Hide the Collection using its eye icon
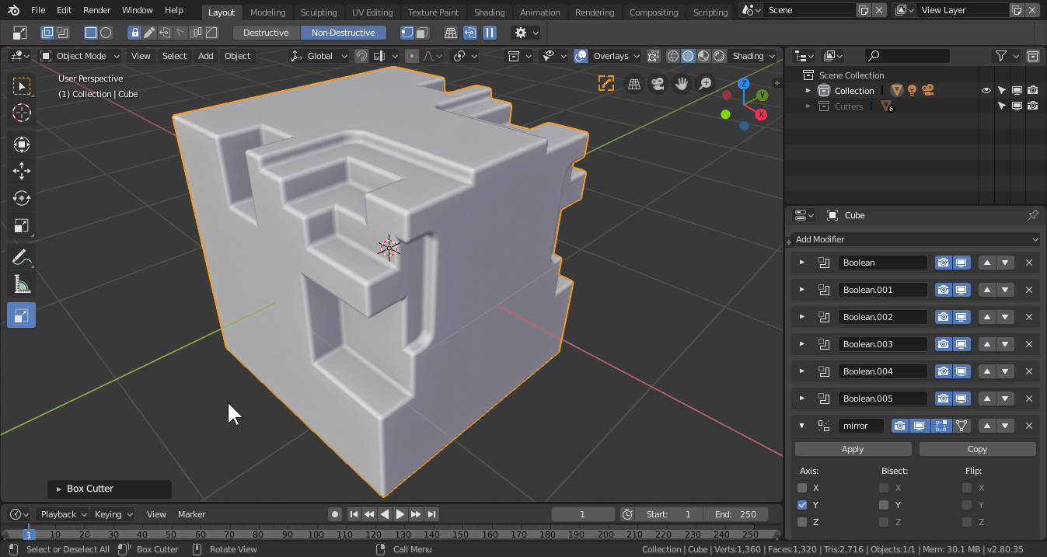This screenshot has height=557, width=1047. 986,91
